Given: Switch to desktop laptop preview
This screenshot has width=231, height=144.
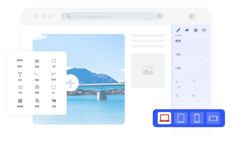Looking at the screenshot, I should tap(164, 118).
